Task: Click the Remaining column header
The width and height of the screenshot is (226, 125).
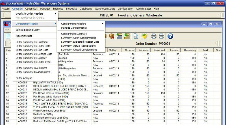Action: [190, 50]
